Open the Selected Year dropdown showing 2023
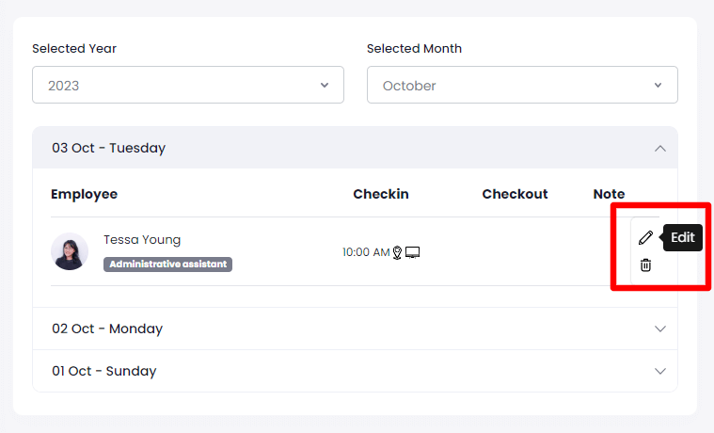The image size is (714, 433). point(188,85)
